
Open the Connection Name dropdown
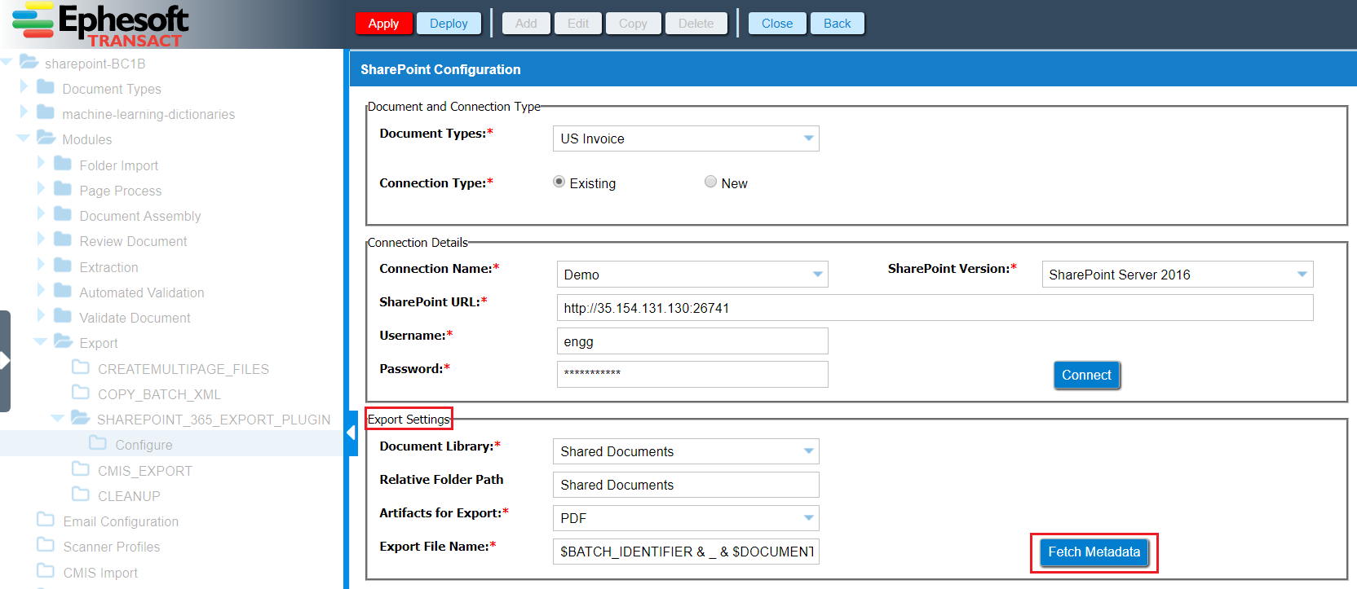pos(817,275)
